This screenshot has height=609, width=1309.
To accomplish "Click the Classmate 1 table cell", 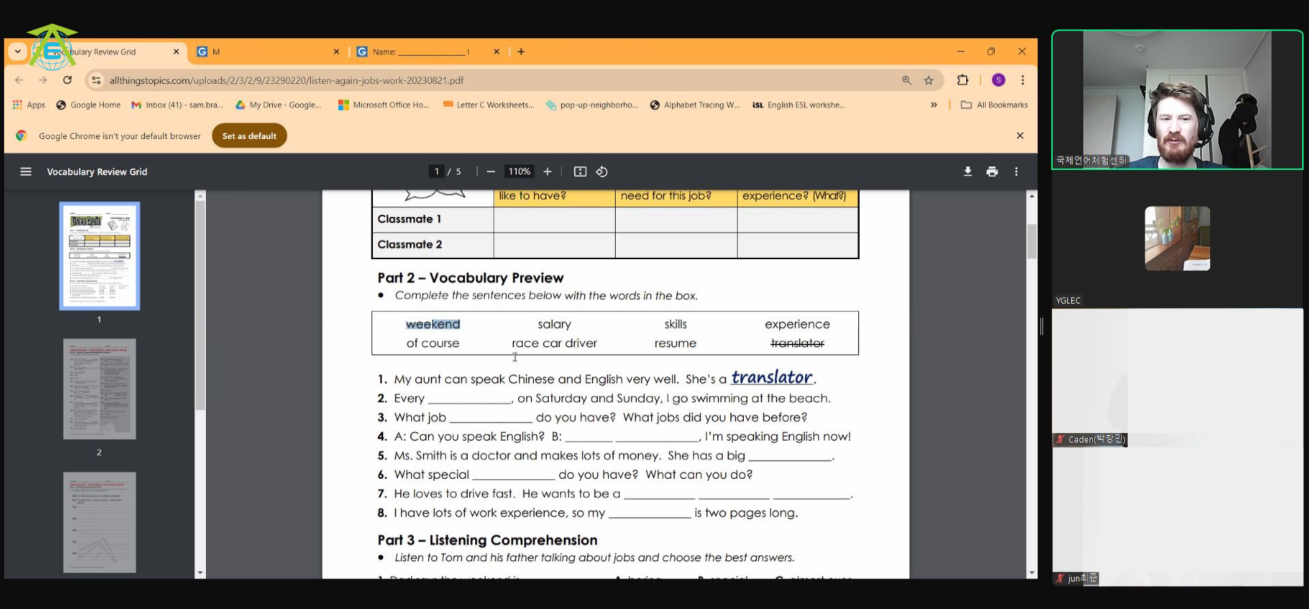I will tap(433, 220).
